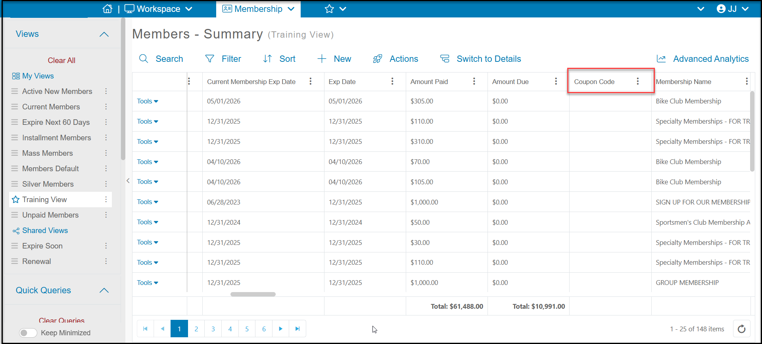Open options for Unpaid Members view

[106, 215]
